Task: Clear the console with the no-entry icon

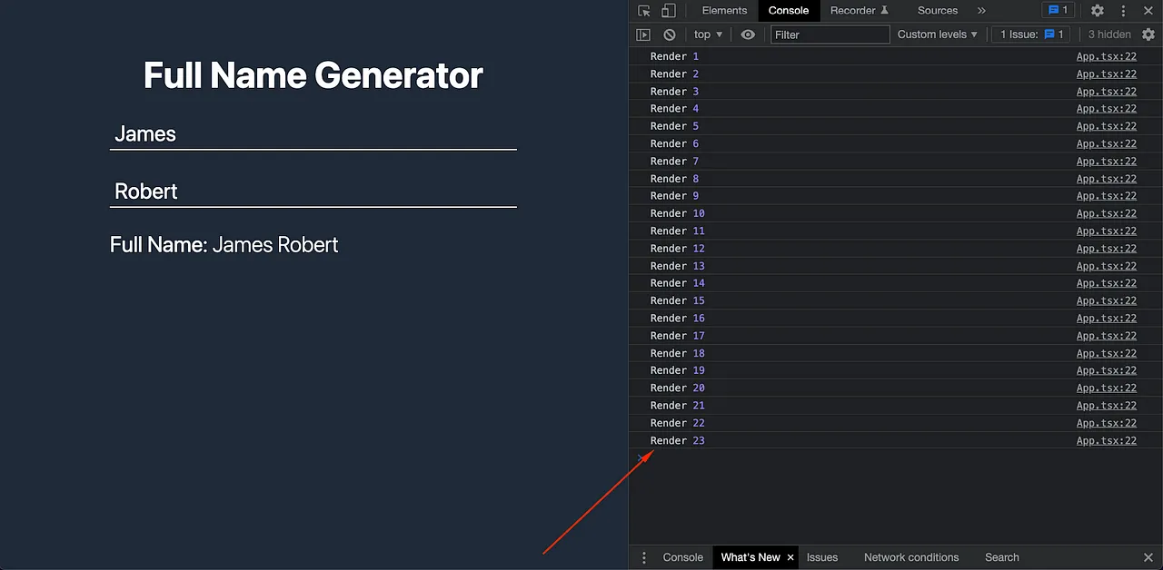Action: (669, 34)
